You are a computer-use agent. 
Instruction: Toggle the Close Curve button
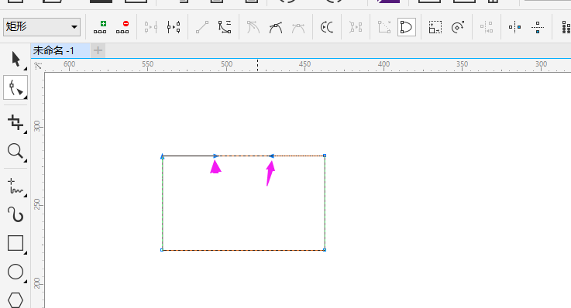pos(407,27)
